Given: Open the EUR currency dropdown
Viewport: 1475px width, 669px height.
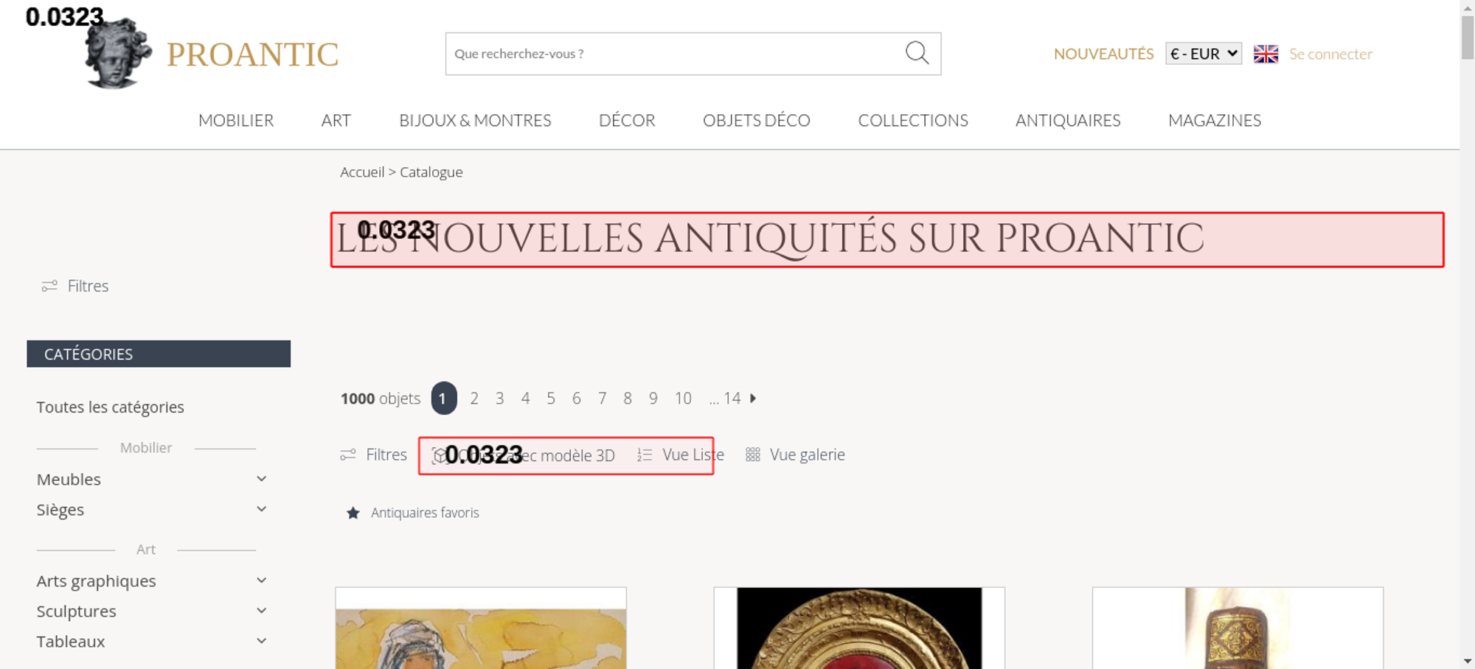Looking at the screenshot, I should pyautogui.click(x=1203, y=54).
